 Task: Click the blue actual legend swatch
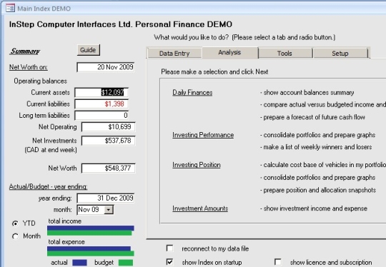(x=79, y=263)
